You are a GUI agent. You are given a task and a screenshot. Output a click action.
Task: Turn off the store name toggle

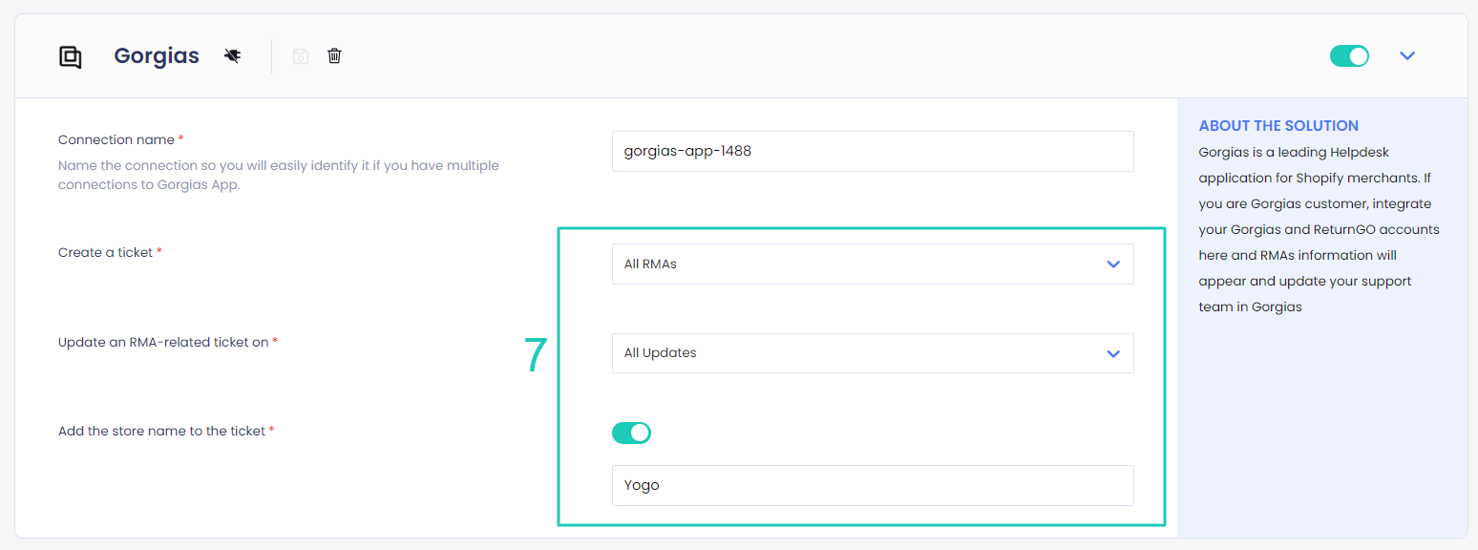(x=631, y=434)
